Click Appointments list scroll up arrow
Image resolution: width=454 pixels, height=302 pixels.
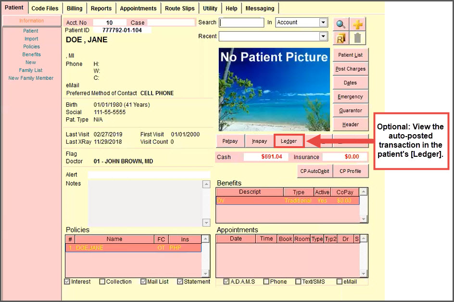coord(364,239)
